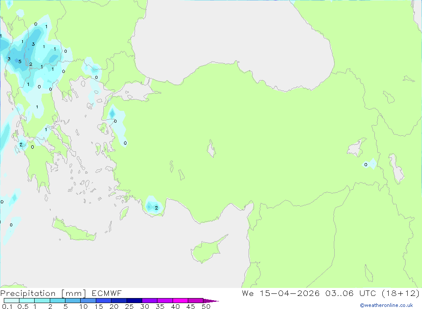422x309 pixels.
Task: Click the legend scale label "35"
Action: (x=160, y=306)
